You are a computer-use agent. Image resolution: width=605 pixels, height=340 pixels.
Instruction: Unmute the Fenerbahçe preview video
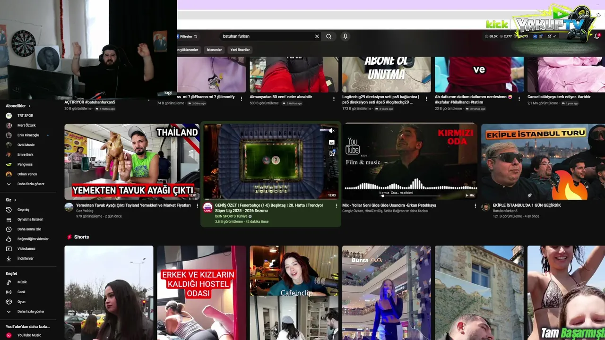pyautogui.click(x=332, y=131)
